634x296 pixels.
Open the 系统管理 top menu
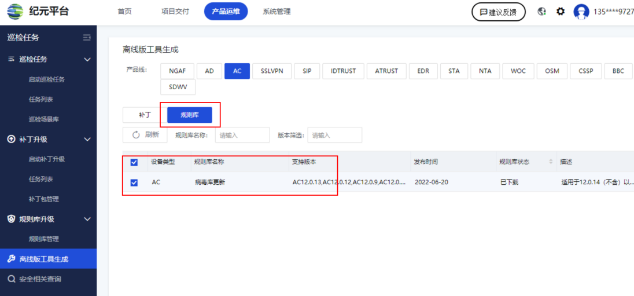point(277,12)
